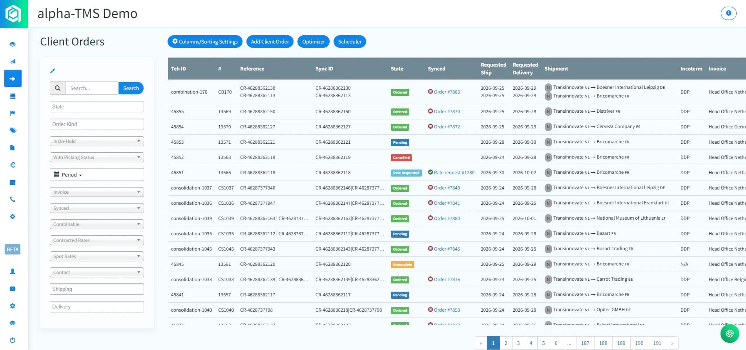Expand the Is On-Hold dropdown
This screenshot has width=746, height=350.
[x=97, y=141]
